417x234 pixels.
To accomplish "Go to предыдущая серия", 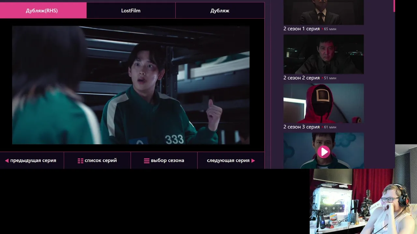I will click(x=32, y=161).
